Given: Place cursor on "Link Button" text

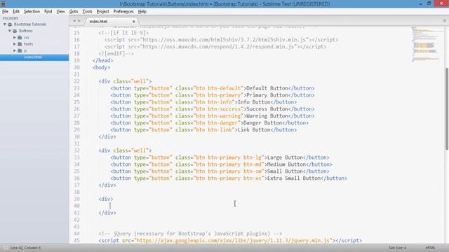Looking at the screenshot, I should [254, 129].
